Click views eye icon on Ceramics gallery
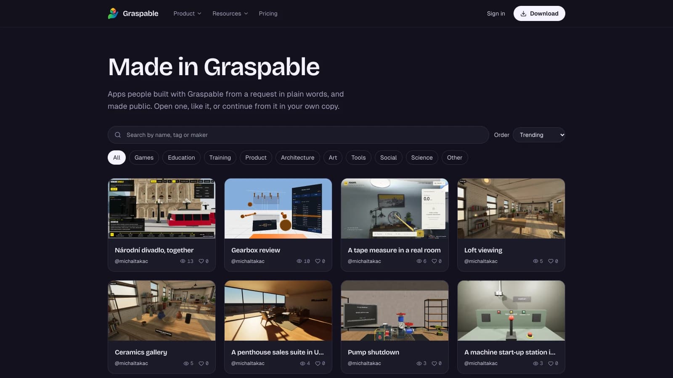The height and width of the screenshot is (378, 673). tap(186, 363)
